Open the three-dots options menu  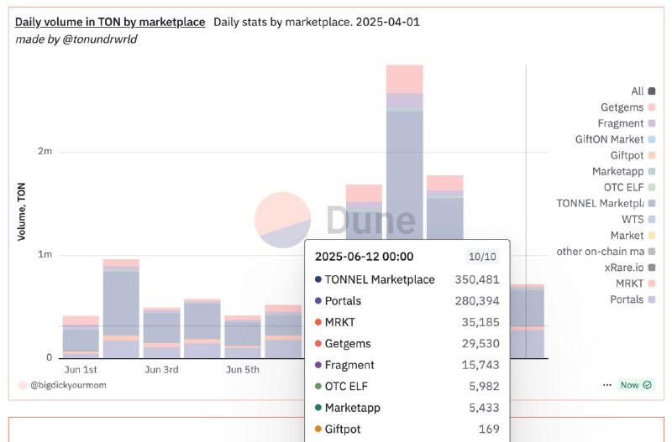pyautogui.click(x=606, y=385)
